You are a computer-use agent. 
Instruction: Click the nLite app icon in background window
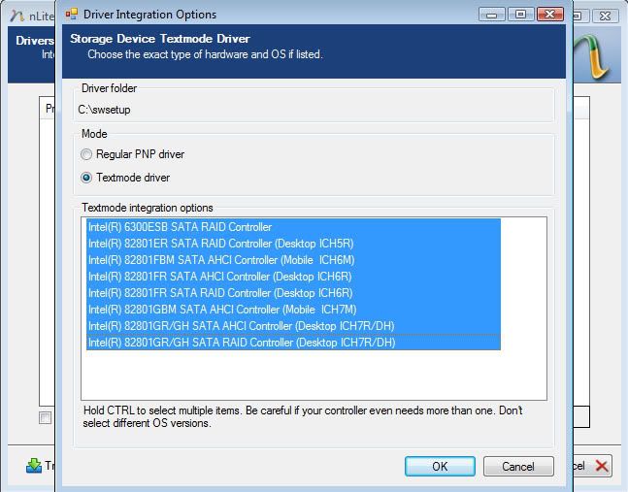coord(17,16)
